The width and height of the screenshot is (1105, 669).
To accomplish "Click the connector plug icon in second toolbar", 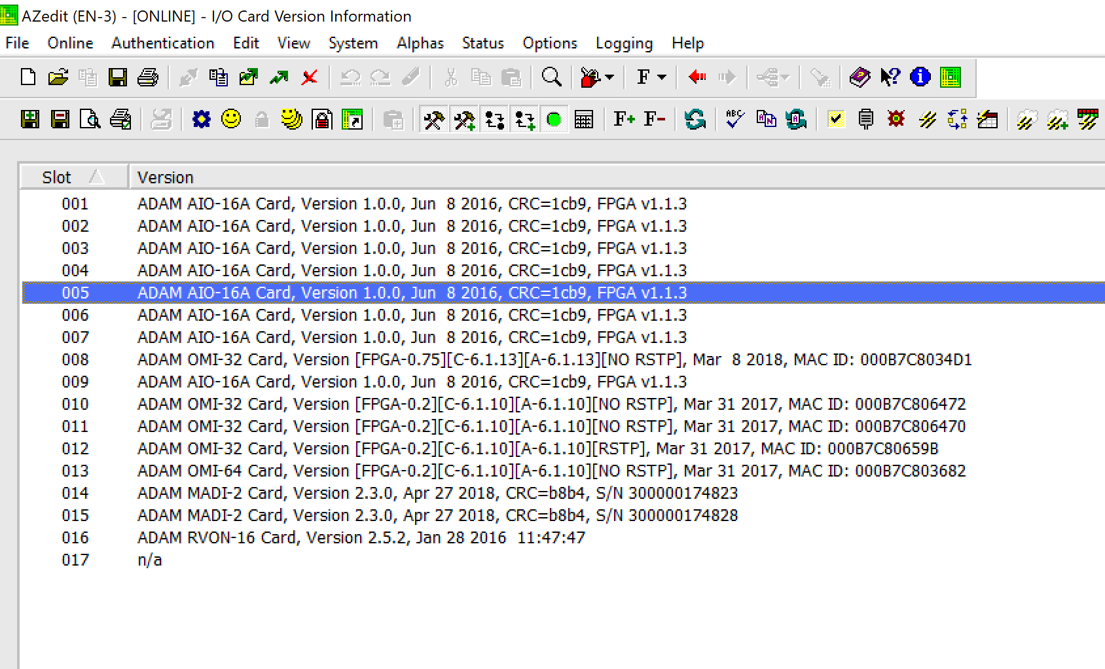I will pos(866,119).
